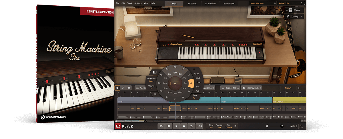This screenshot has height=139, width=343.
Task: Open the String Machine library dropdown
Action: pyautogui.click(x=262, y=3)
